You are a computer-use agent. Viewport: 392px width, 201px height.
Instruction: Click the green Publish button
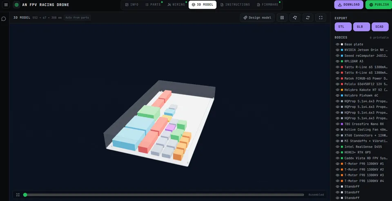pos(379,5)
